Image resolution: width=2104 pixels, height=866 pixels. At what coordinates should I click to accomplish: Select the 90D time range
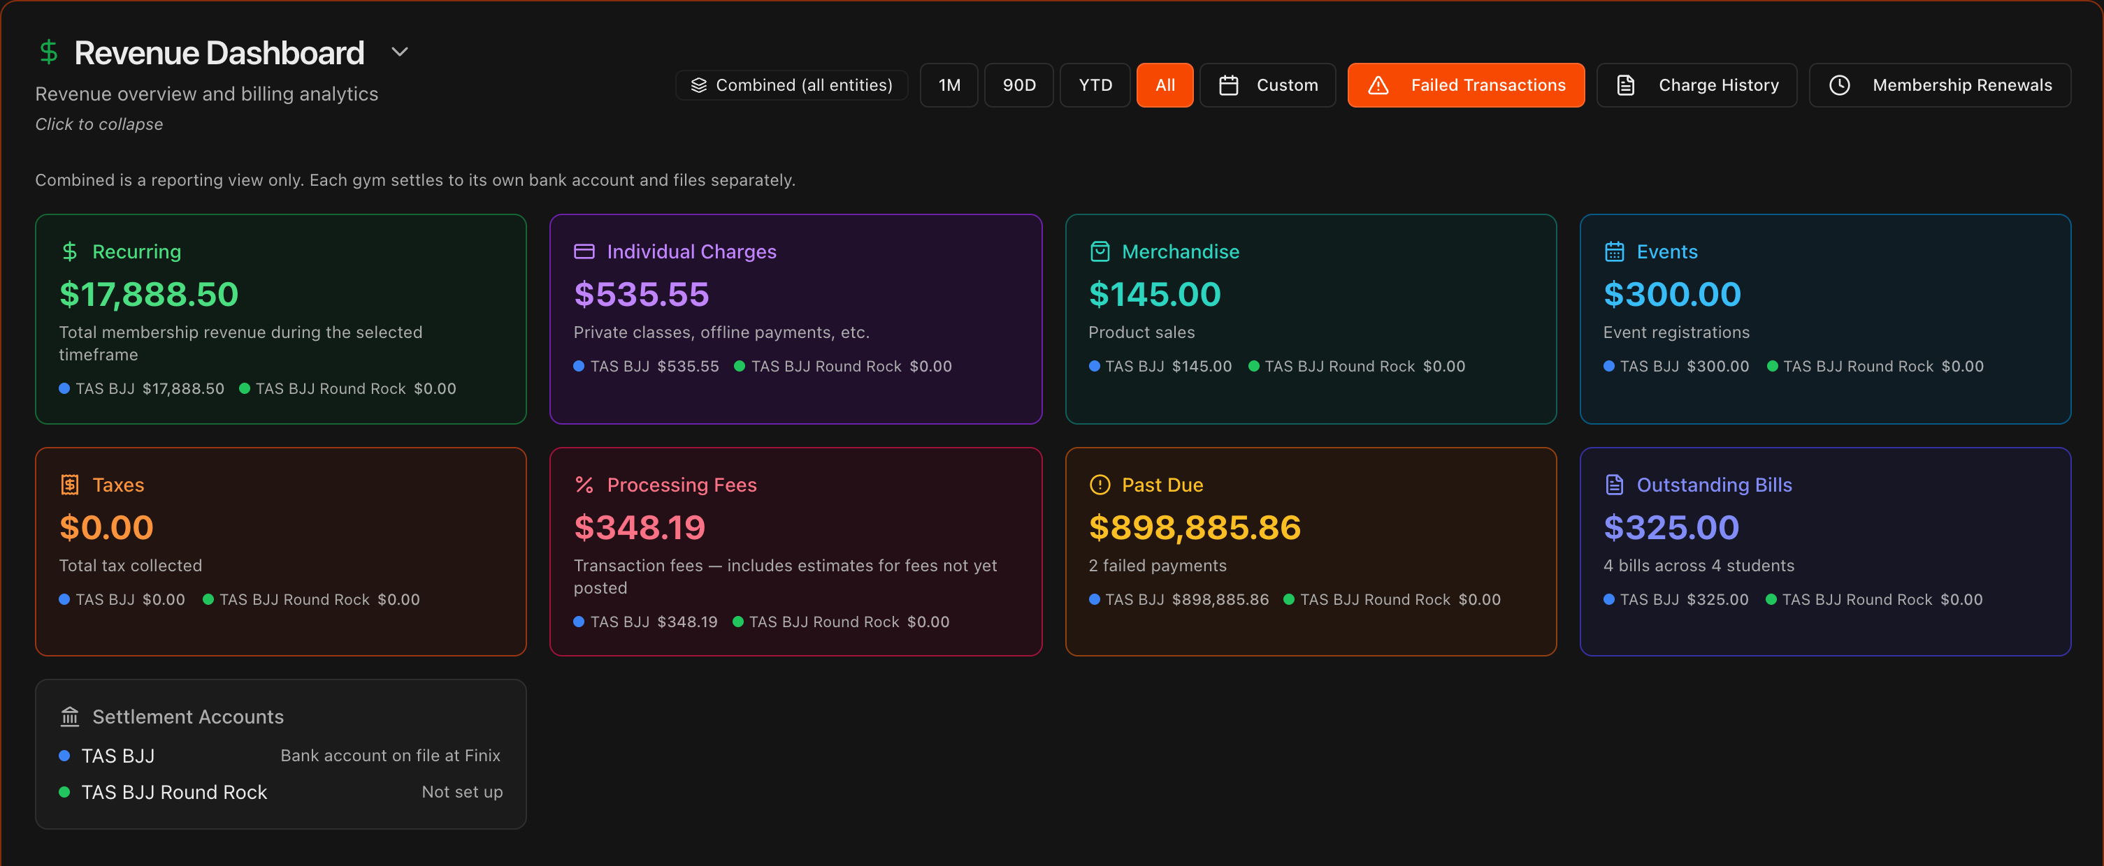pyautogui.click(x=1018, y=85)
